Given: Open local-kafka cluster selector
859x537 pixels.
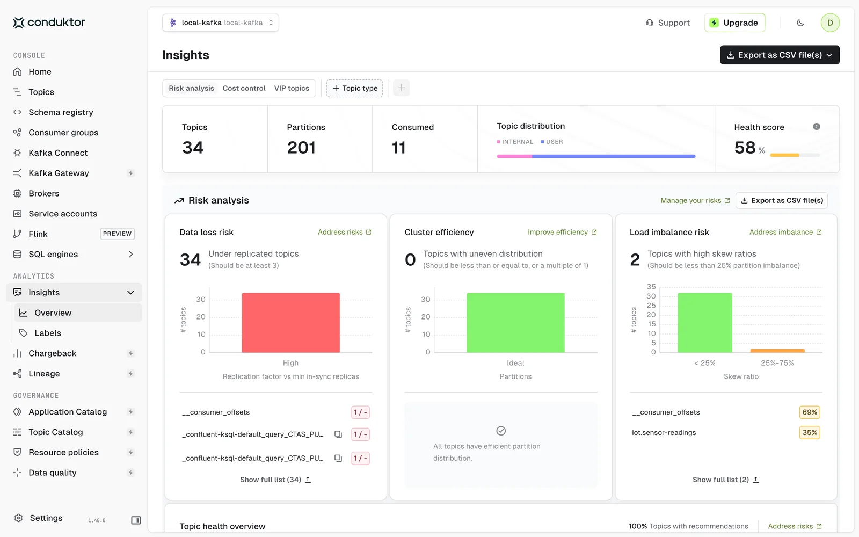Looking at the screenshot, I should (x=221, y=23).
